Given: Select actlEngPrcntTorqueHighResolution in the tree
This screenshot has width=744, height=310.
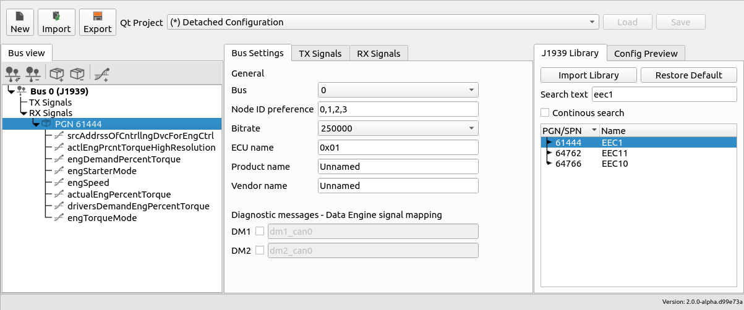Looking at the screenshot, I should pyautogui.click(x=142, y=147).
